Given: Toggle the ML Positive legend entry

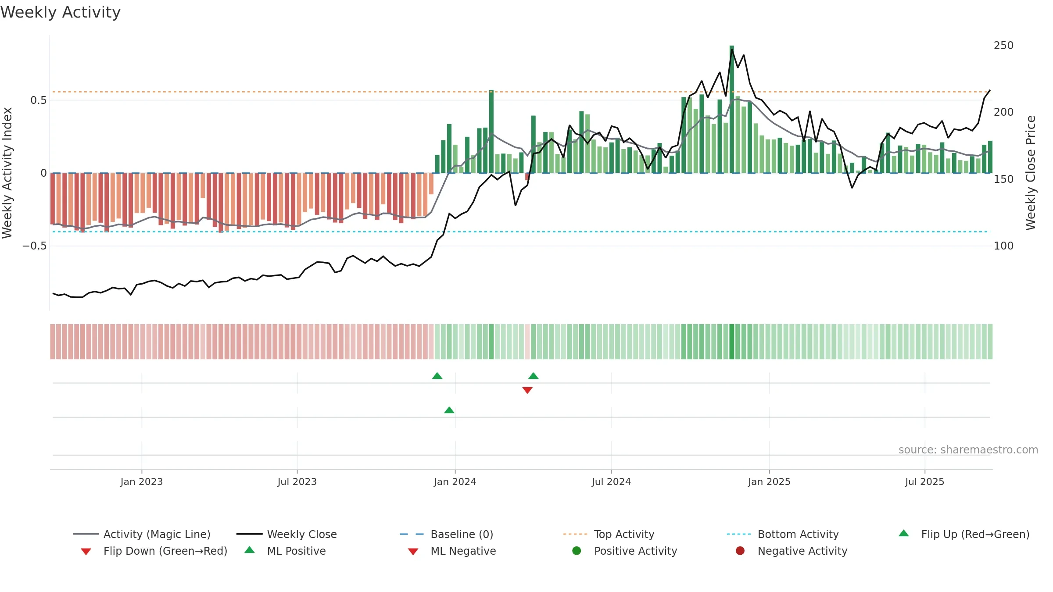Looking at the screenshot, I should click(285, 551).
